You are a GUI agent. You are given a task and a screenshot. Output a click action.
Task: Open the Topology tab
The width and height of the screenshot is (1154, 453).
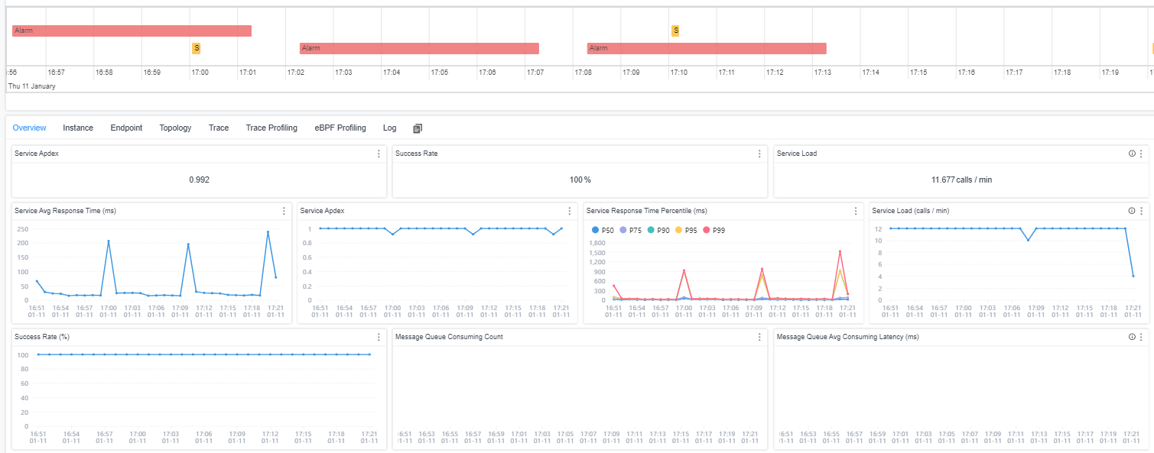click(x=175, y=128)
